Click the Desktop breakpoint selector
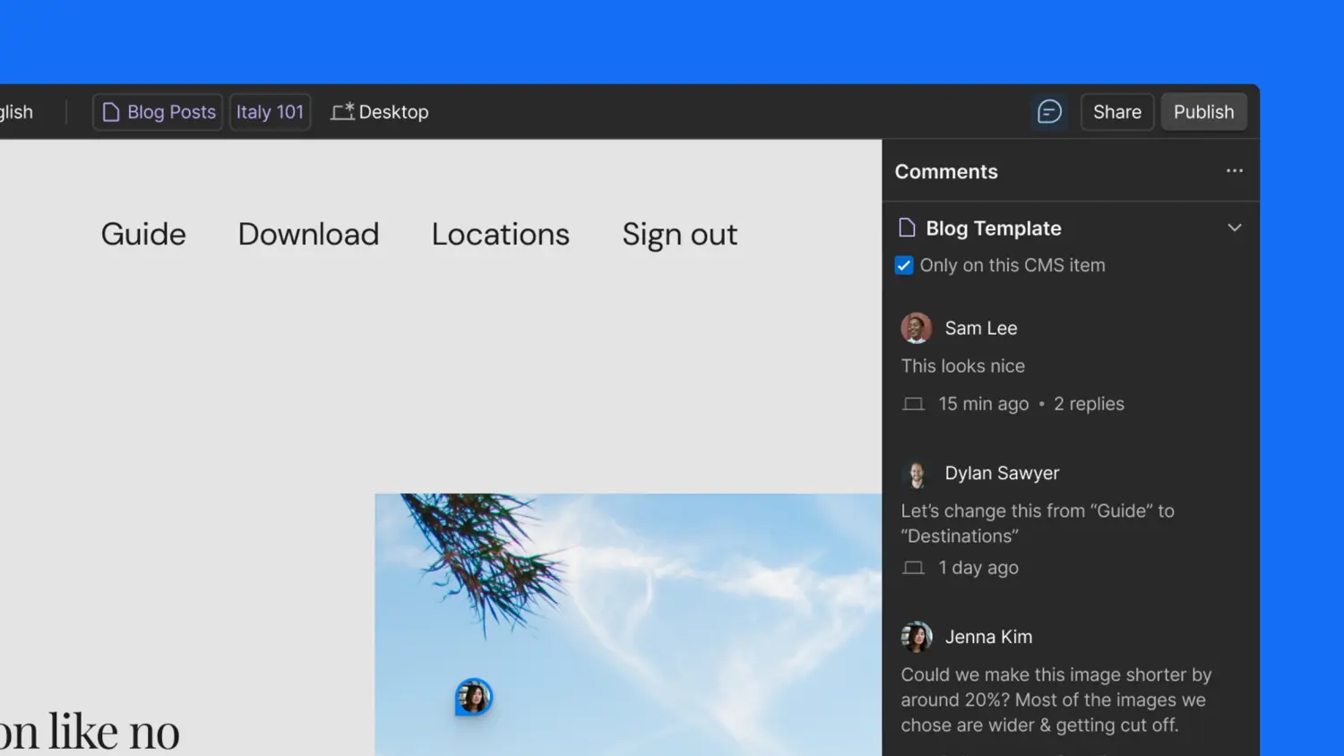 click(x=380, y=112)
